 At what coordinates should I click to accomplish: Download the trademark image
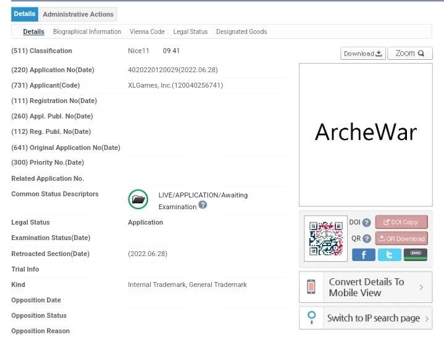tap(363, 54)
